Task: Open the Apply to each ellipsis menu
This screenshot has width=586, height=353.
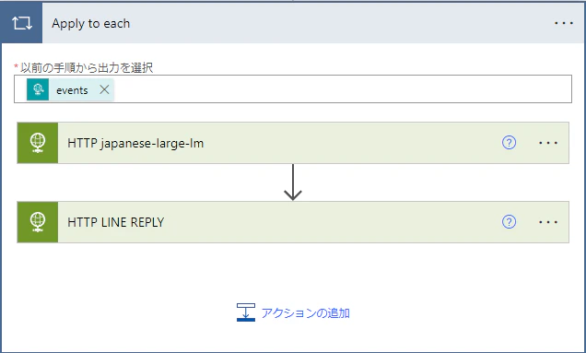Action: pos(564,23)
